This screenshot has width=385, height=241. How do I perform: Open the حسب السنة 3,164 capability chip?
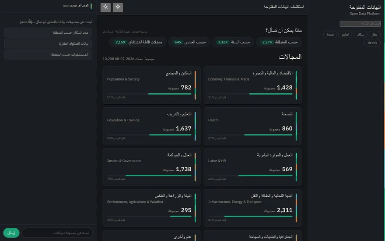pos(233,43)
